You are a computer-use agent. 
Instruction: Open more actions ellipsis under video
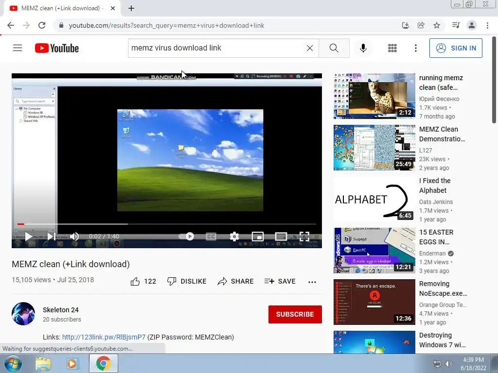pos(312,282)
